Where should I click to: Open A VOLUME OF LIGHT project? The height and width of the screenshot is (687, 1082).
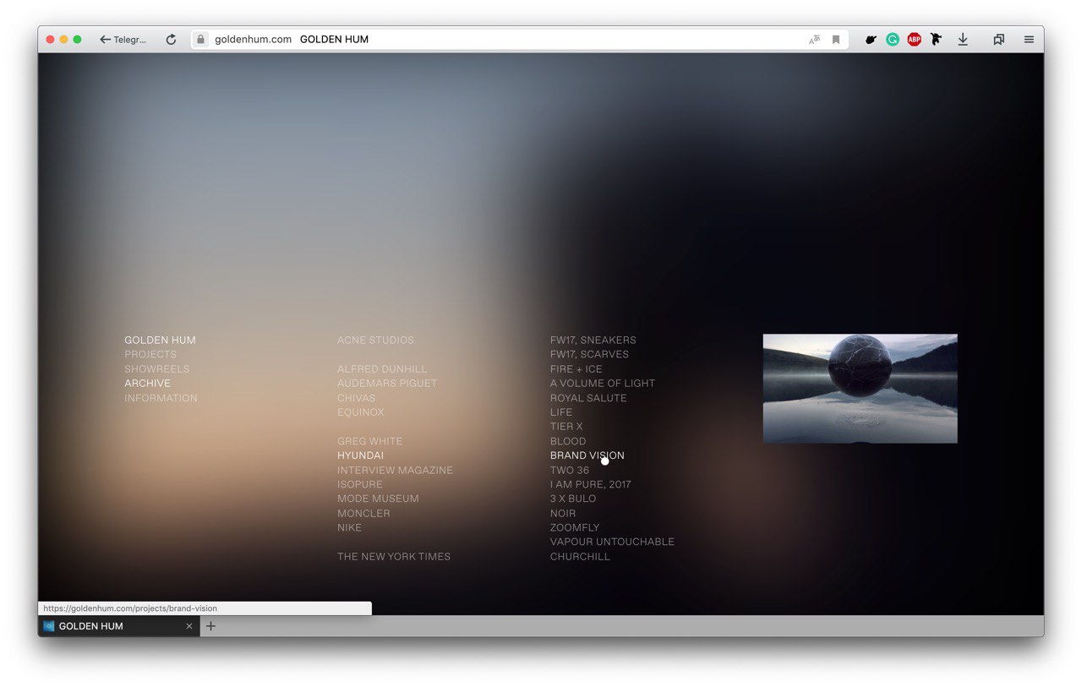pos(603,384)
